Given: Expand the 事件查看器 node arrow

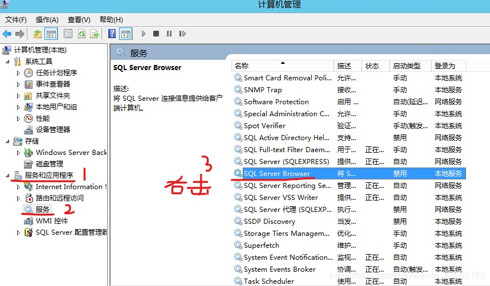Looking at the screenshot, I should pyautogui.click(x=18, y=84).
